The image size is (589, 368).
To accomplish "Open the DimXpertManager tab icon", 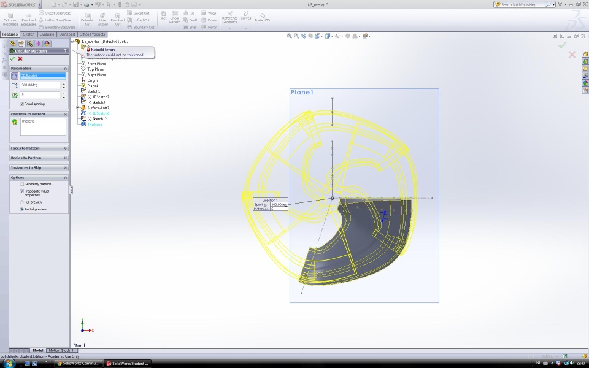I will click(x=38, y=44).
